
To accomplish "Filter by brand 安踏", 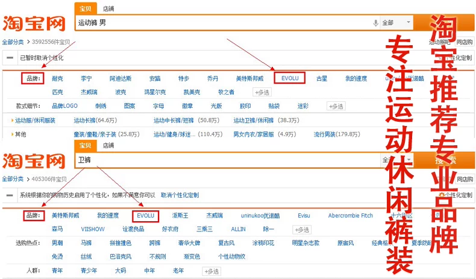I will point(155,78).
